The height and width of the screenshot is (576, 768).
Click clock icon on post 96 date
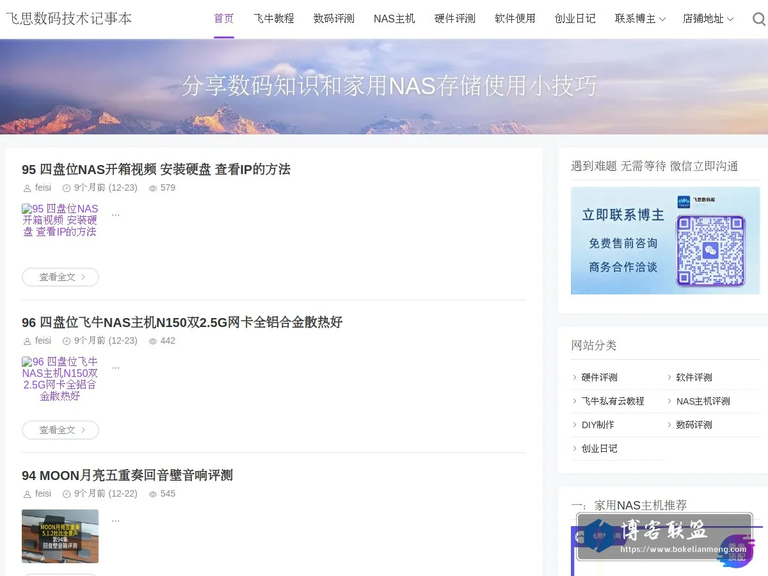coord(67,341)
